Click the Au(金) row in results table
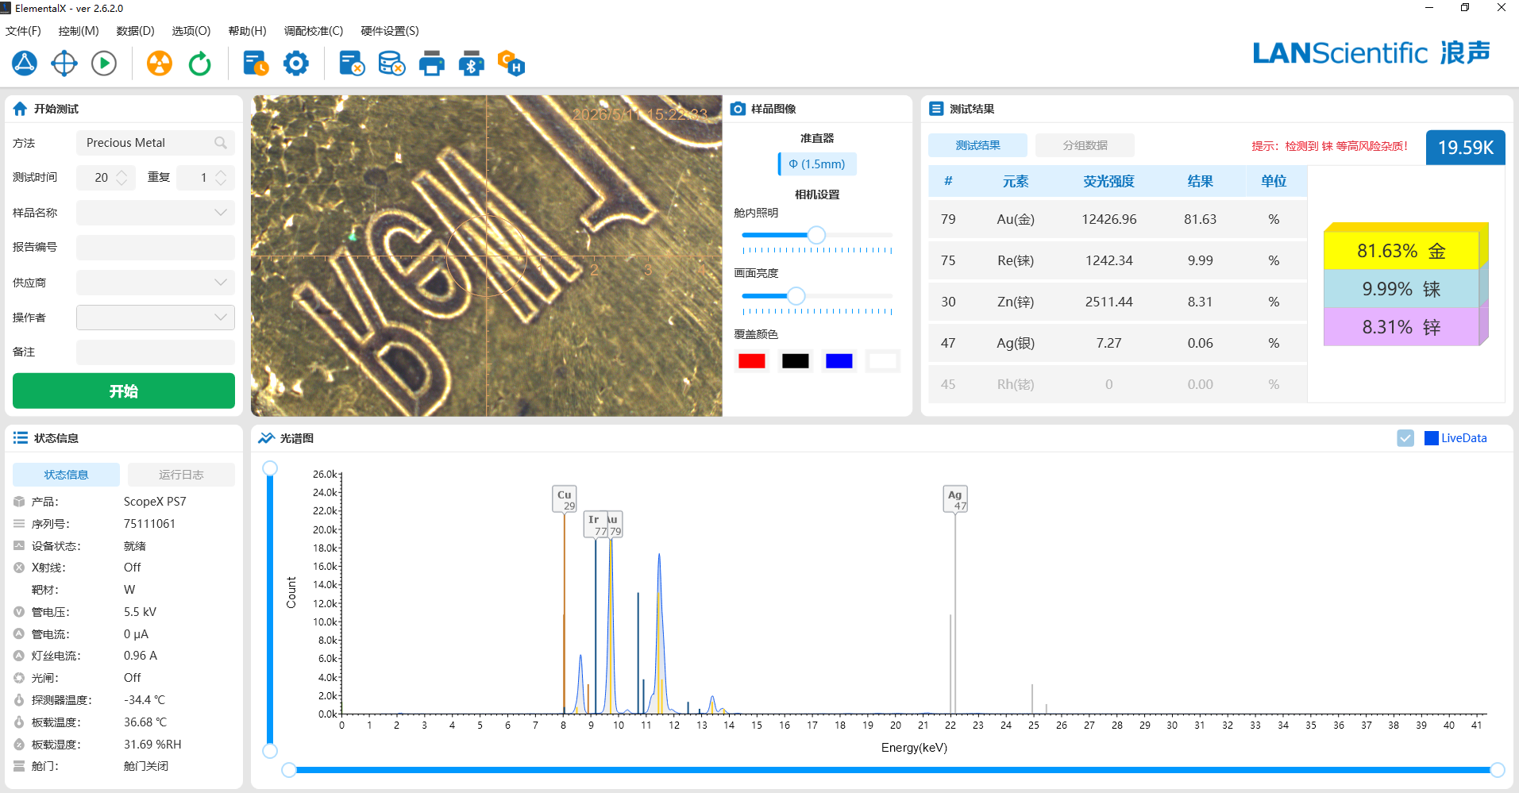This screenshot has width=1519, height=793. coord(1117,219)
